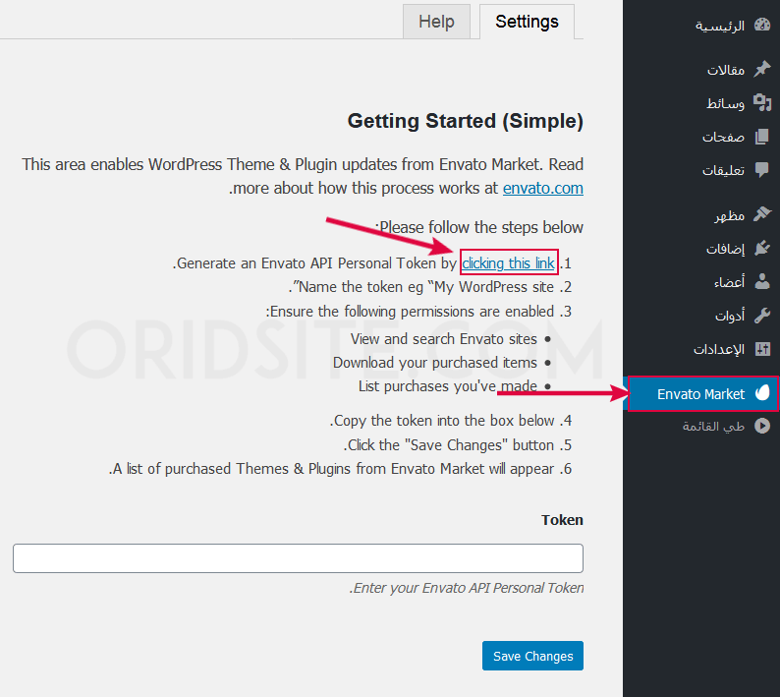The image size is (780, 697).
Task: Click the appearance paintbrush icon
Action: tap(762, 214)
